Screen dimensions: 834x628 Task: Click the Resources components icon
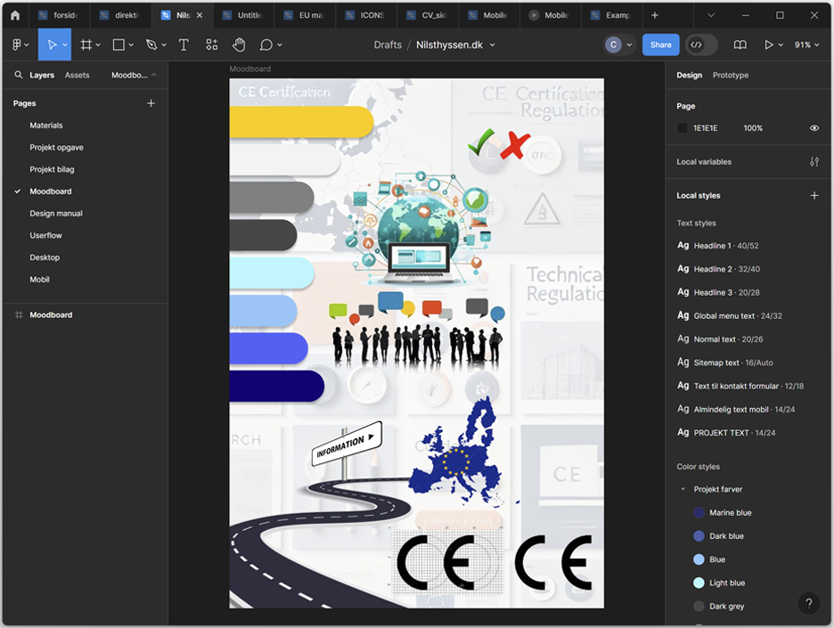(x=211, y=45)
